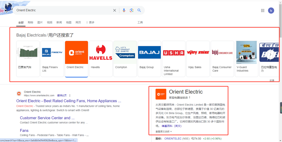The width and height of the screenshot is (282, 142).
Task: Switch to the 地图 tab
Action: point(69,22)
